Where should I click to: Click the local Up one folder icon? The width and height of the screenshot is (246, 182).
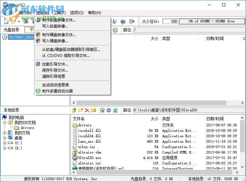coord(74,110)
